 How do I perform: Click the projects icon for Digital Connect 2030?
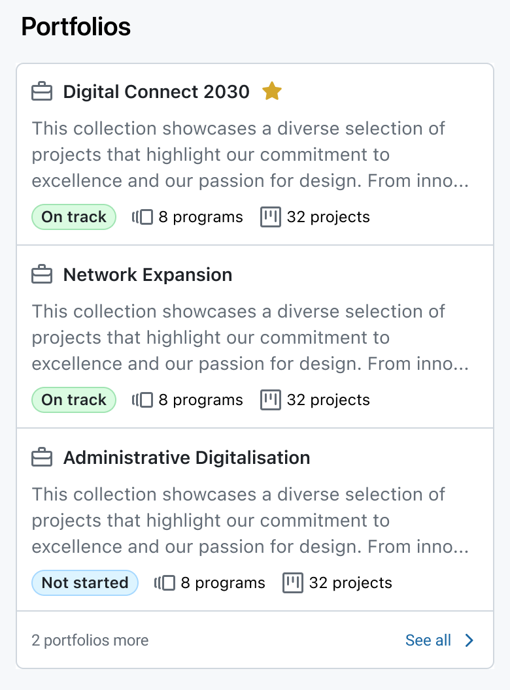pos(271,216)
